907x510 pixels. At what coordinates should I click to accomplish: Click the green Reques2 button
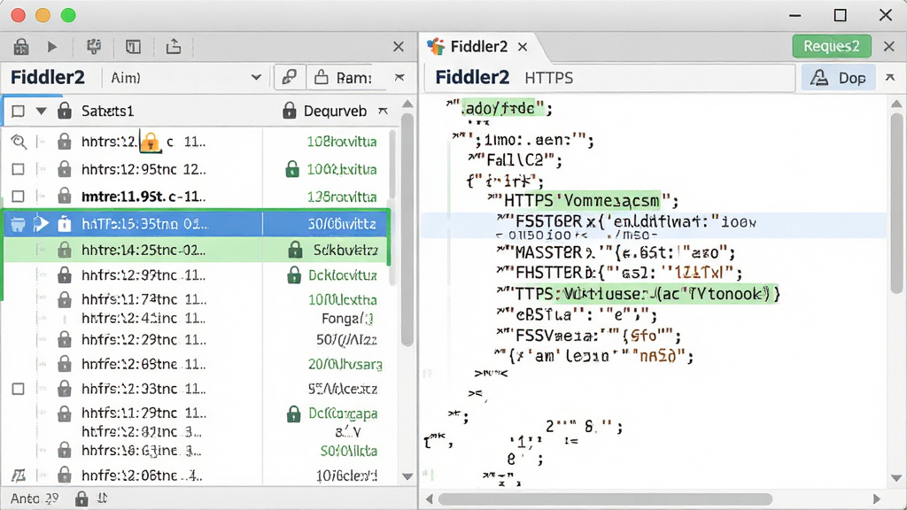coord(831,46)
